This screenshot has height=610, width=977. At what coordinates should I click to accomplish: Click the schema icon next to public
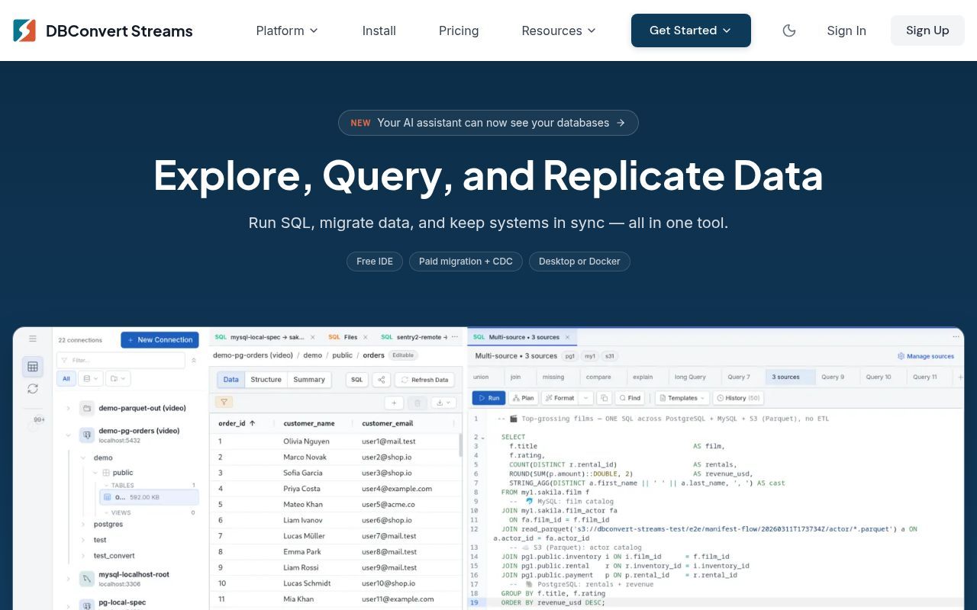tap(106, 473)
